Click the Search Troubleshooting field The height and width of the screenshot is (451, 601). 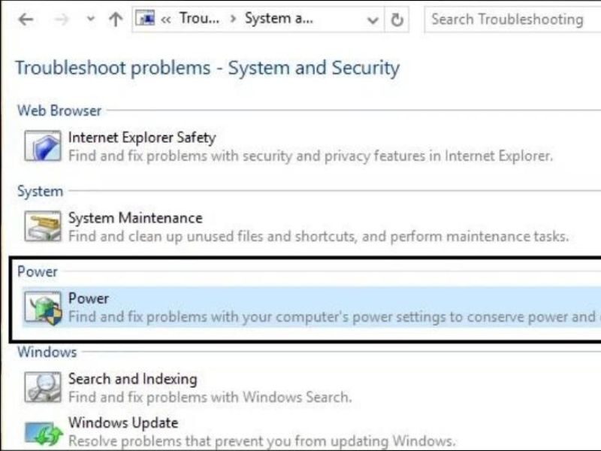click(511, 20)
